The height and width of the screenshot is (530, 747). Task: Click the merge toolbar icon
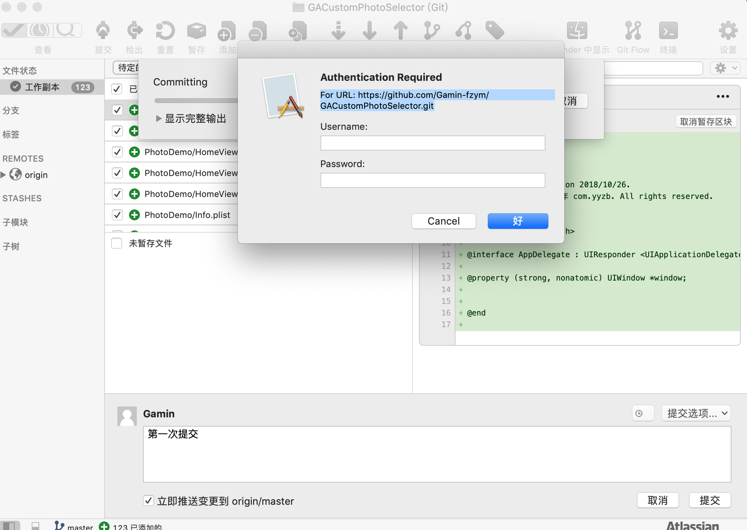click(x=464, y=31)
